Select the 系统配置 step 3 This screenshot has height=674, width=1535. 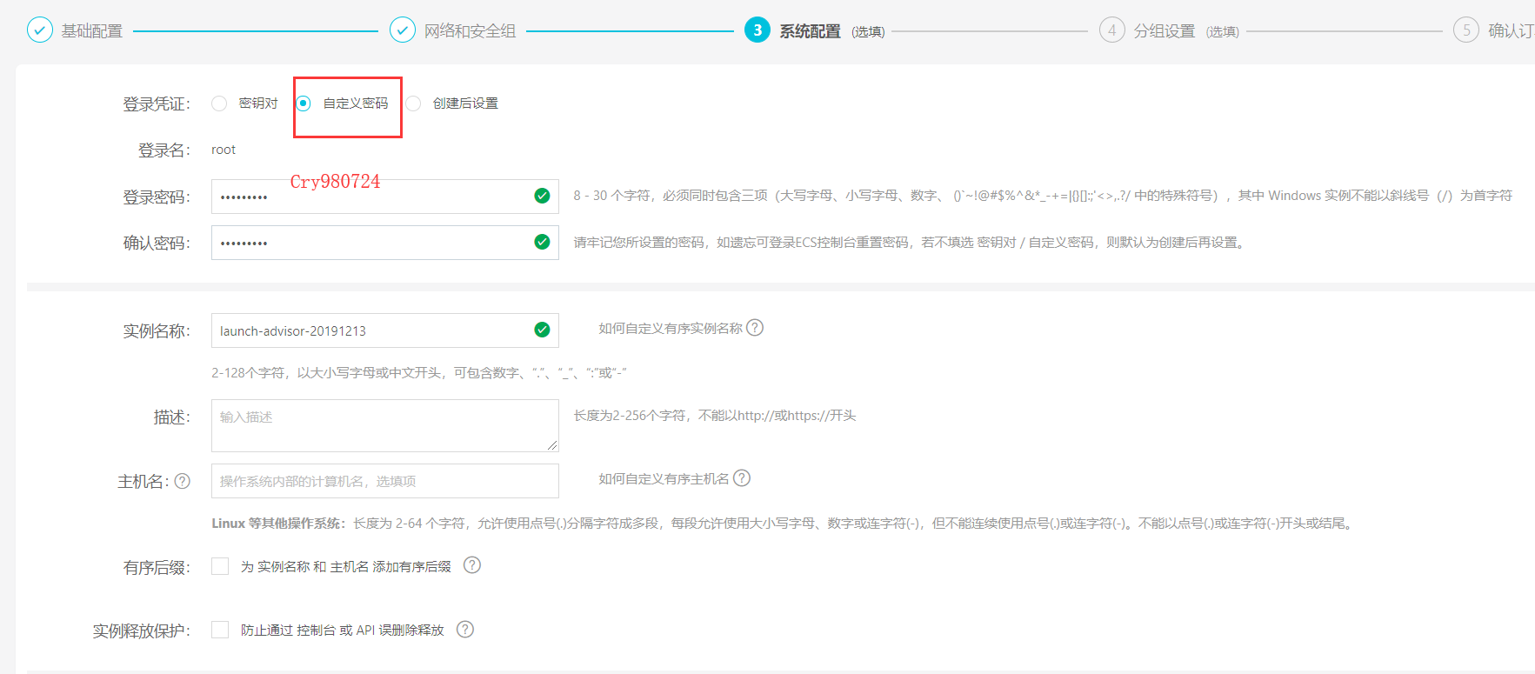810,31
